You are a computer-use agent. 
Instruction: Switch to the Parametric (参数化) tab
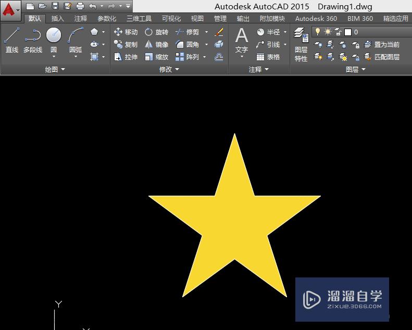pos(107,18)
